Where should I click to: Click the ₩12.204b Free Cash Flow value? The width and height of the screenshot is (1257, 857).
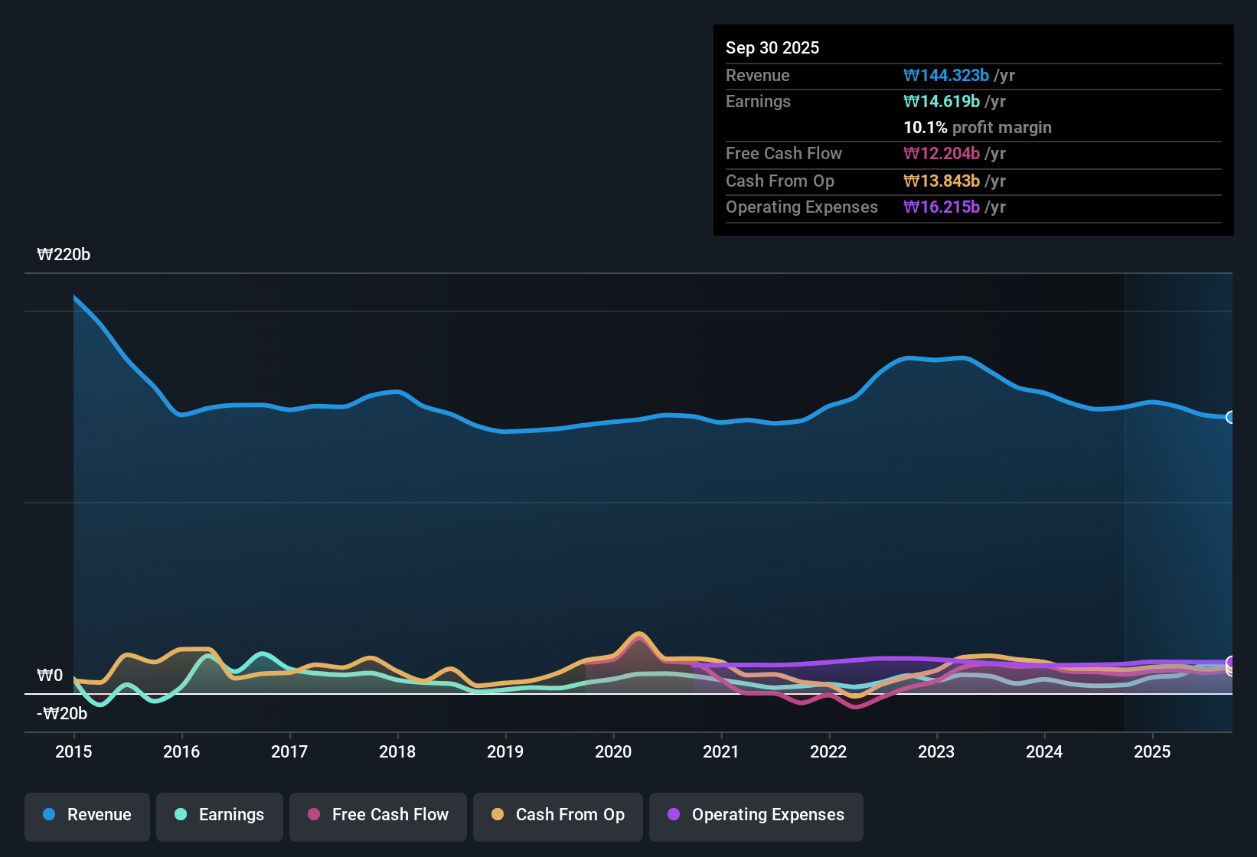point(941,153)
